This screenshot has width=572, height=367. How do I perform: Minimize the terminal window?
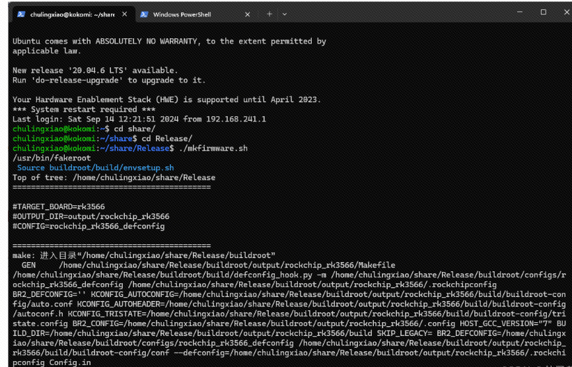click(x=520, y=12)
